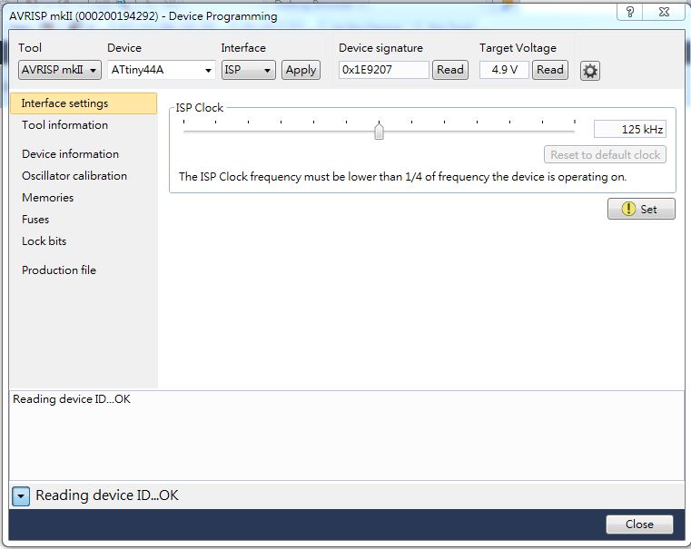Read the target voltage
Screen dimensions: 691x549
(550, 70)
